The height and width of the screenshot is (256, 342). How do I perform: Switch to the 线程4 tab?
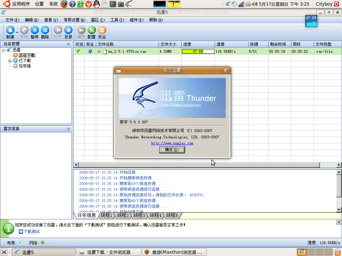pos(156,216)
